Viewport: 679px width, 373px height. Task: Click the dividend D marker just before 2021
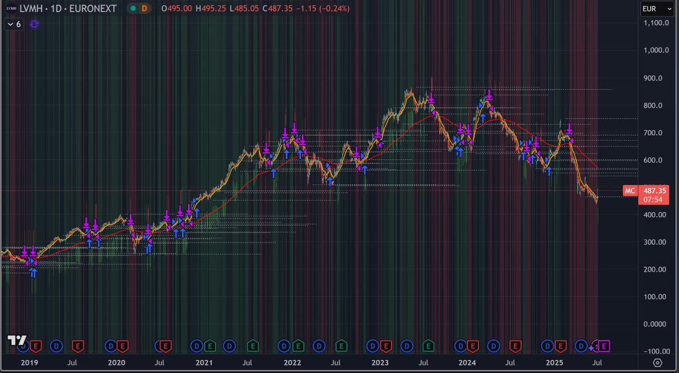197,345
